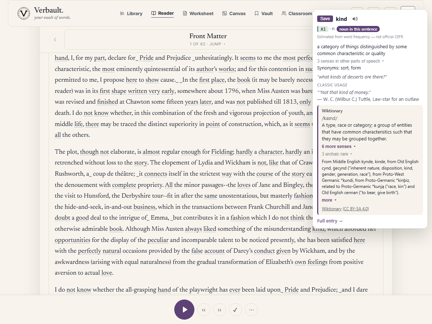Click the underlined word 'show'
Viewport: 432px width, 324px height.
152,80
